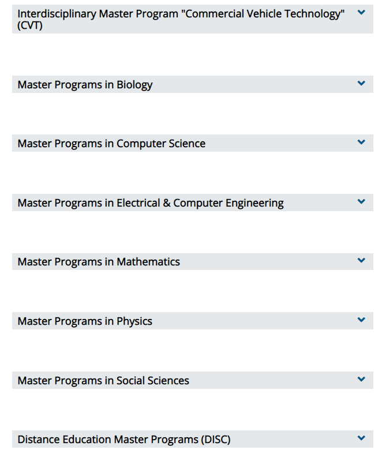The width and height of the screenshot is (389, 454).
Task: Expand the Commercial Vehicle Technology (CVT) section
Action: [193, 19]
